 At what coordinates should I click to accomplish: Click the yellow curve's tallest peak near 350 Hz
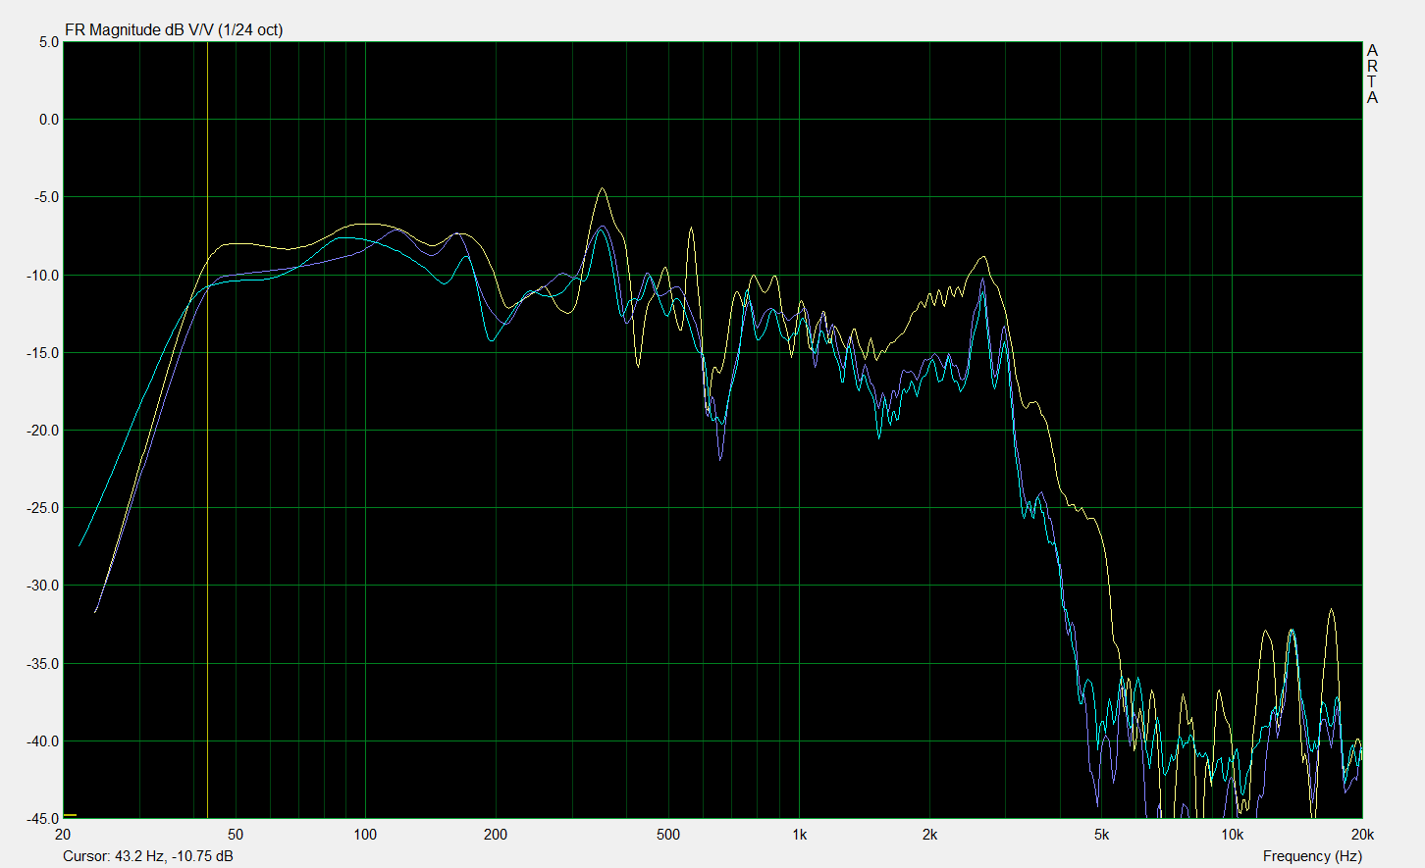(x=603, y=189)
